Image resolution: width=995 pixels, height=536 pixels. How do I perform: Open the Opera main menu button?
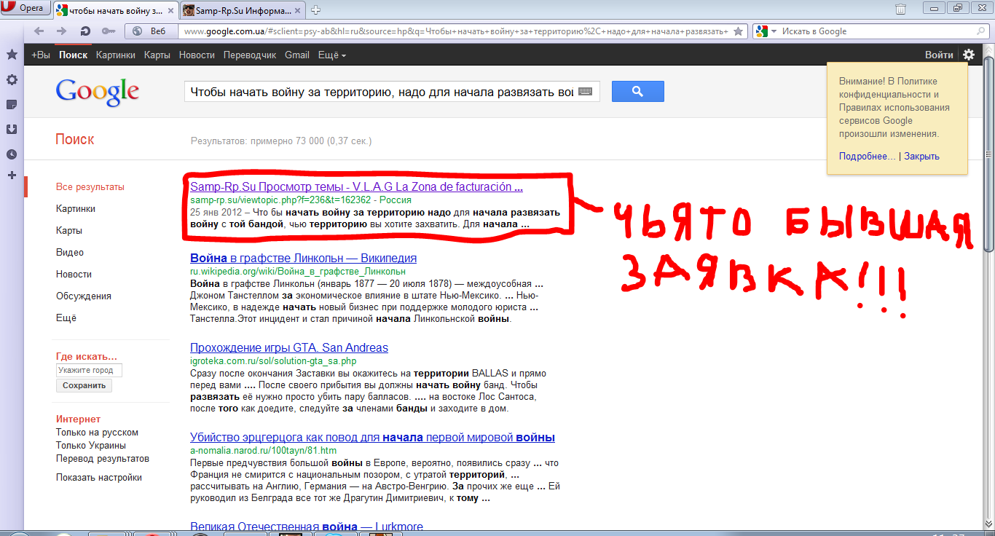(x=25, y=9)
